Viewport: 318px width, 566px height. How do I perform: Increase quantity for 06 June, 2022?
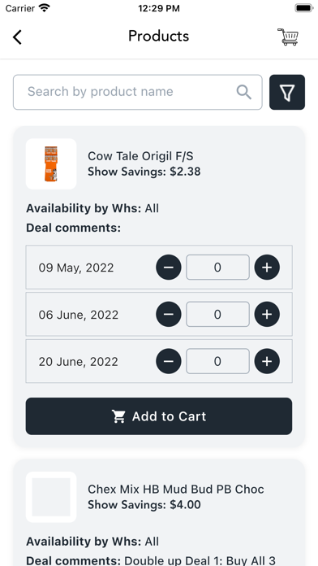267,314
